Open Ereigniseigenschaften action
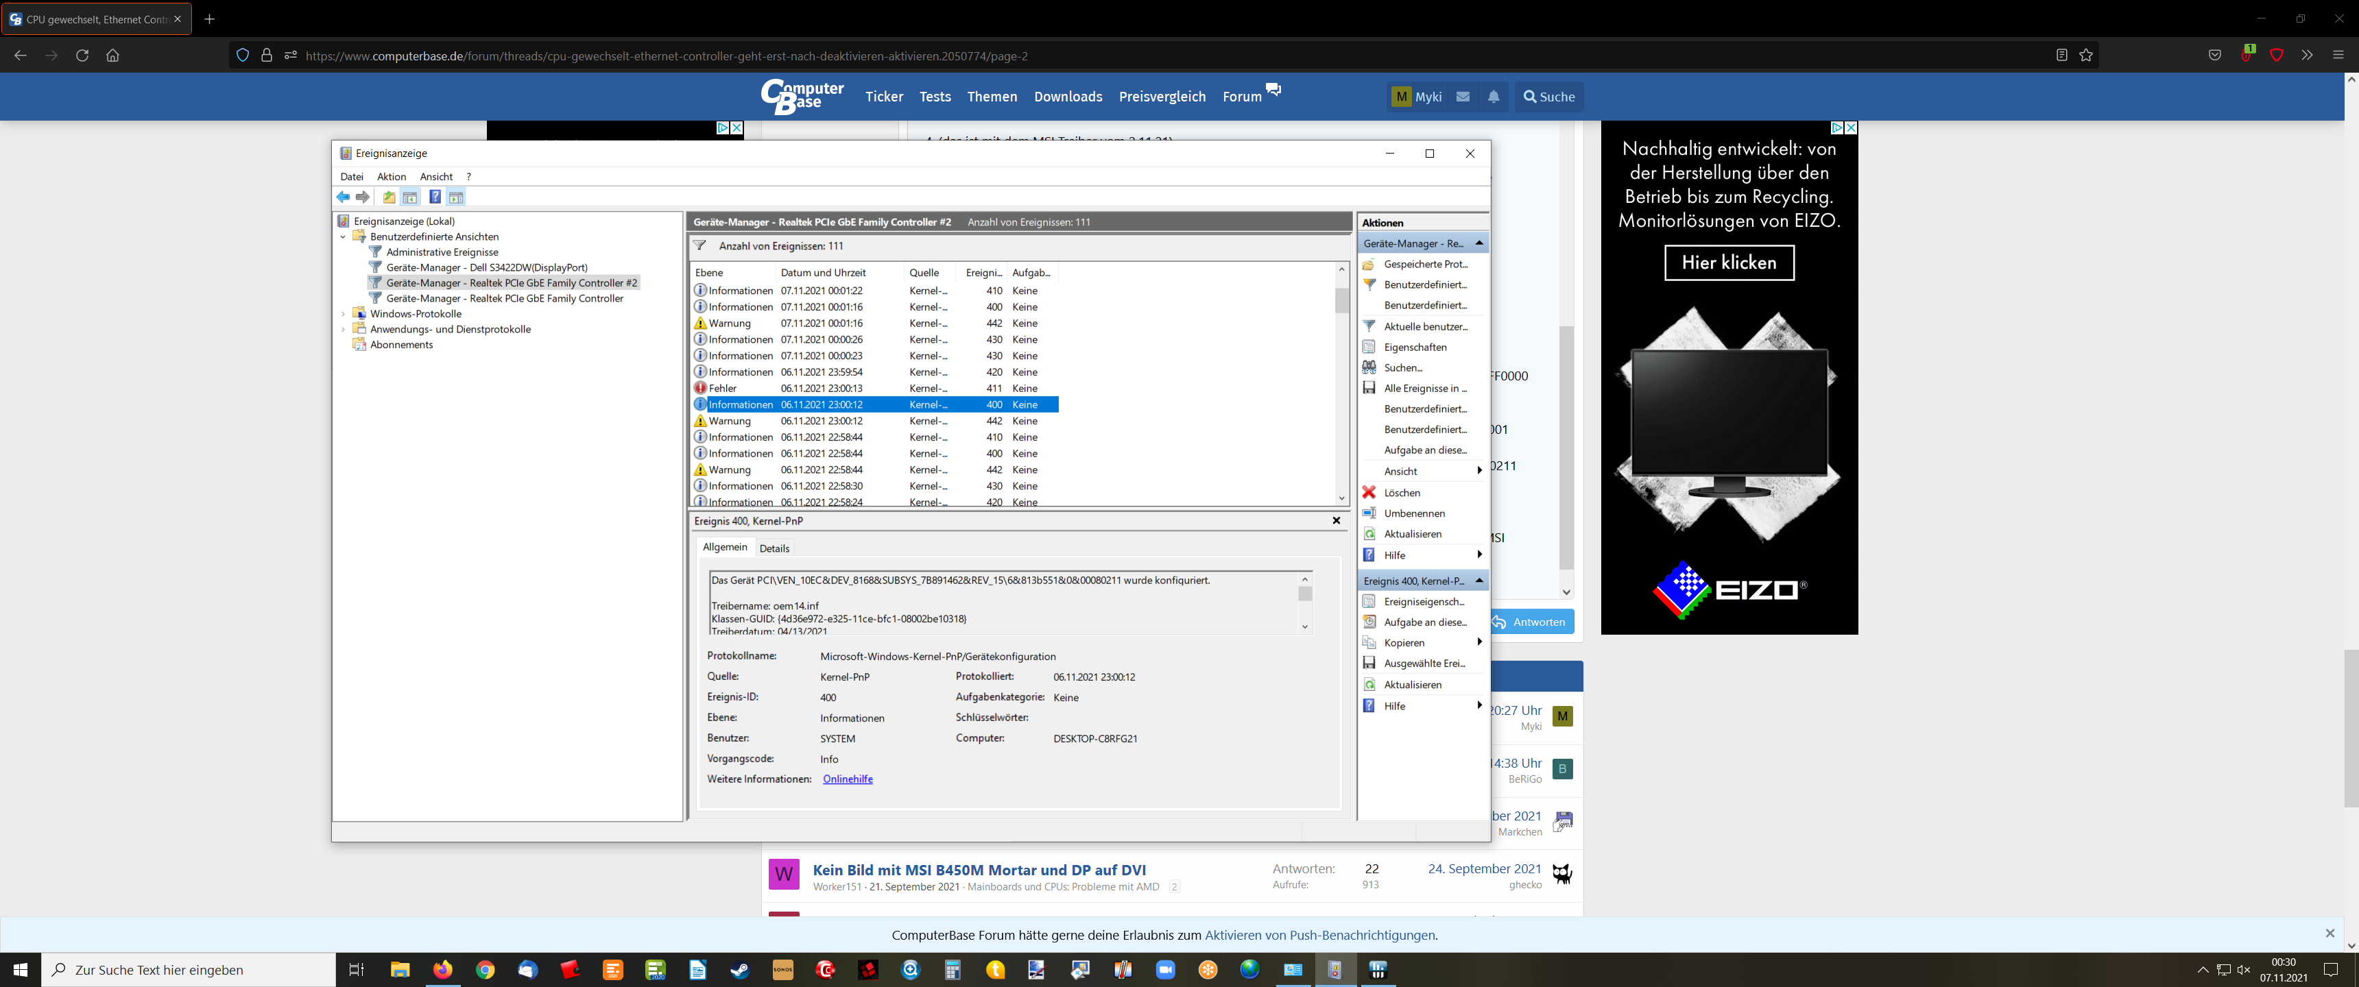Image resolution: width=2359 pixels, height=987 pixels. pyautogui.click(x=1424, y=602)
